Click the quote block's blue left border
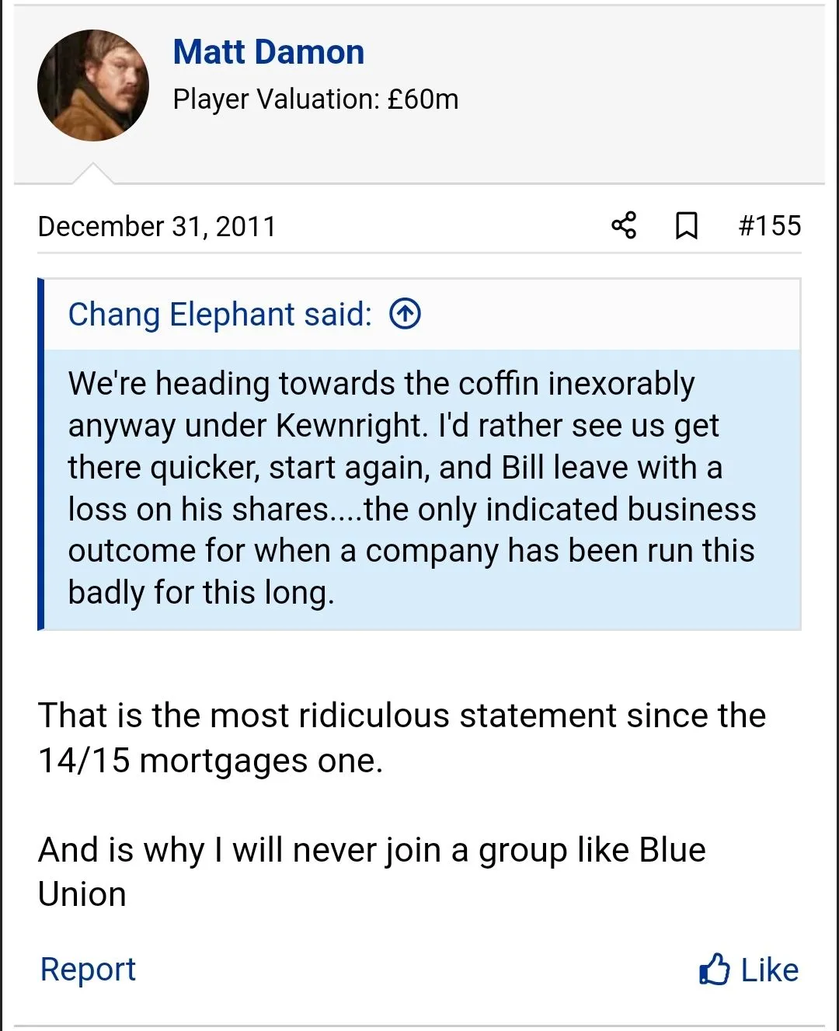839x1031 pixels. point(41,454)
